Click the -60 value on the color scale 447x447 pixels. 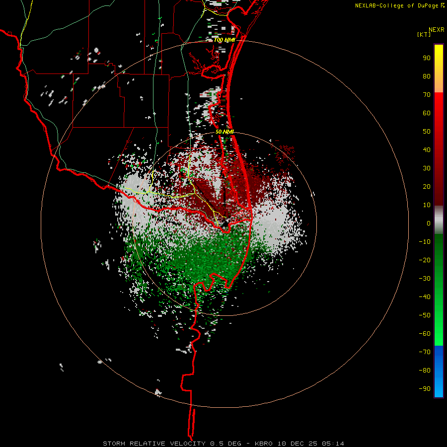click(x=425, y=334)
